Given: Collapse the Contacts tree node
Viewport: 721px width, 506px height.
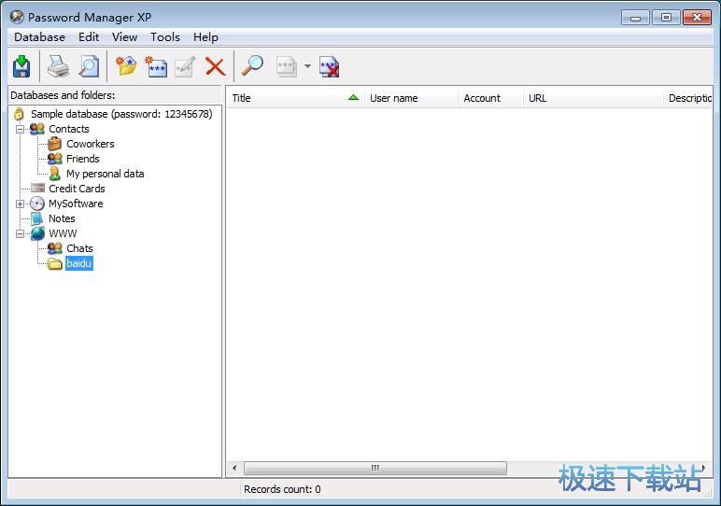Looking at the screenshot, I should (20, 129).
